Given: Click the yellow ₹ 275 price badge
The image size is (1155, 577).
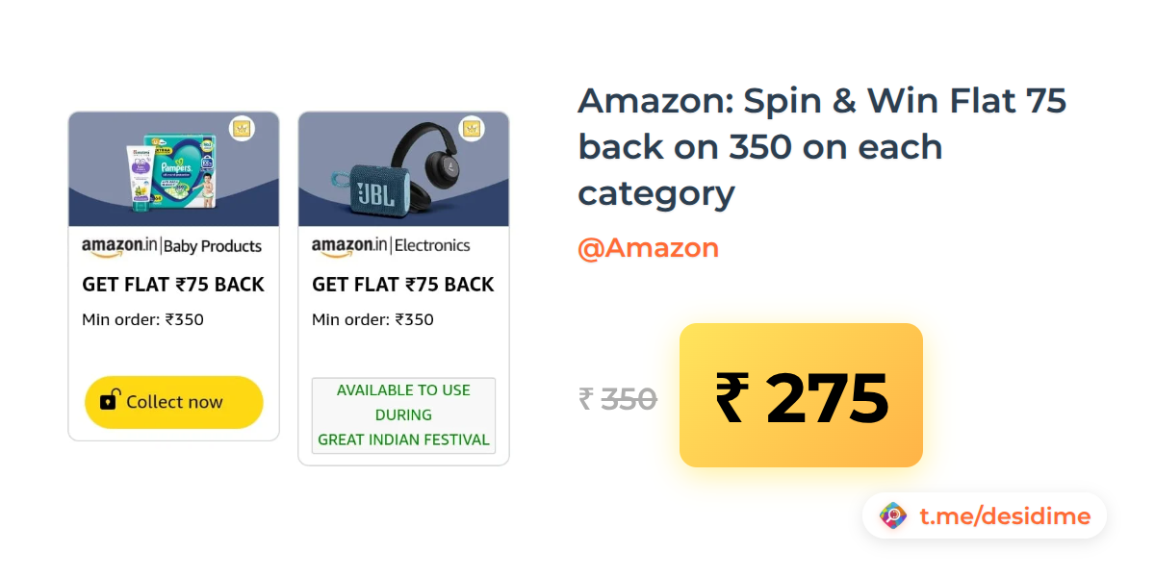Looking at the screenshot, I should pos(801,395).
